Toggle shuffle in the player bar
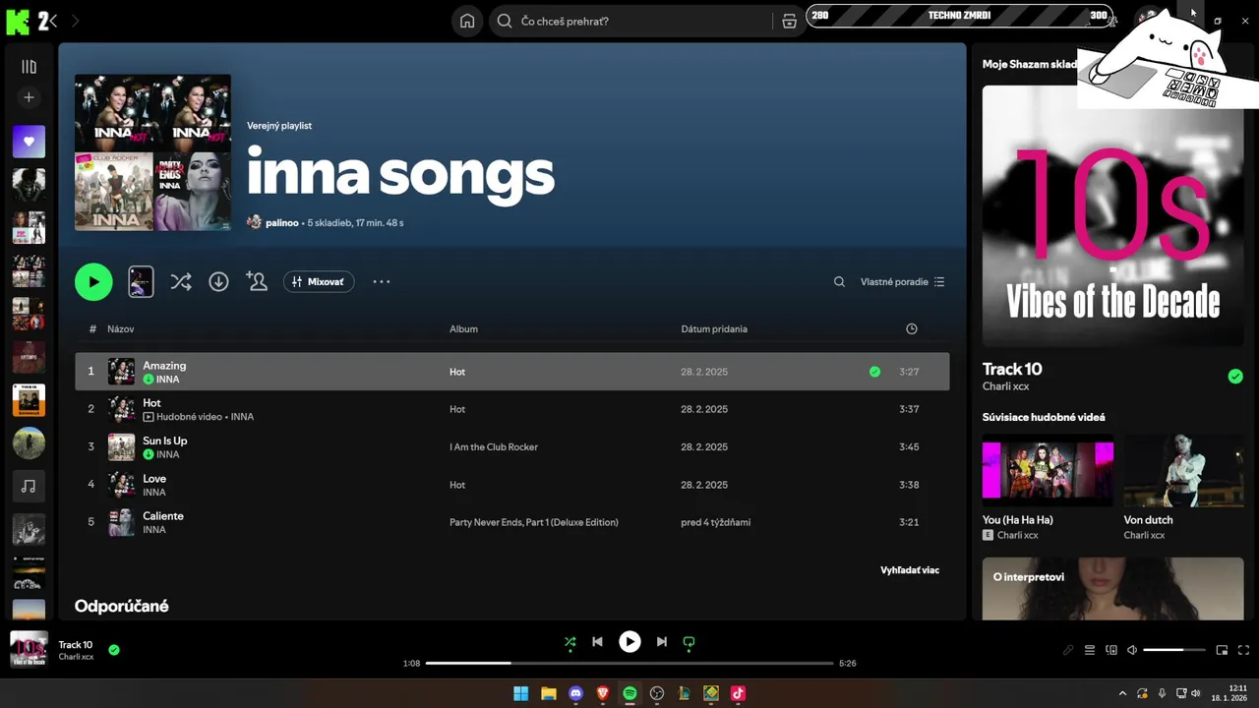Screen dimensions: 1259x708 (570, 642)
